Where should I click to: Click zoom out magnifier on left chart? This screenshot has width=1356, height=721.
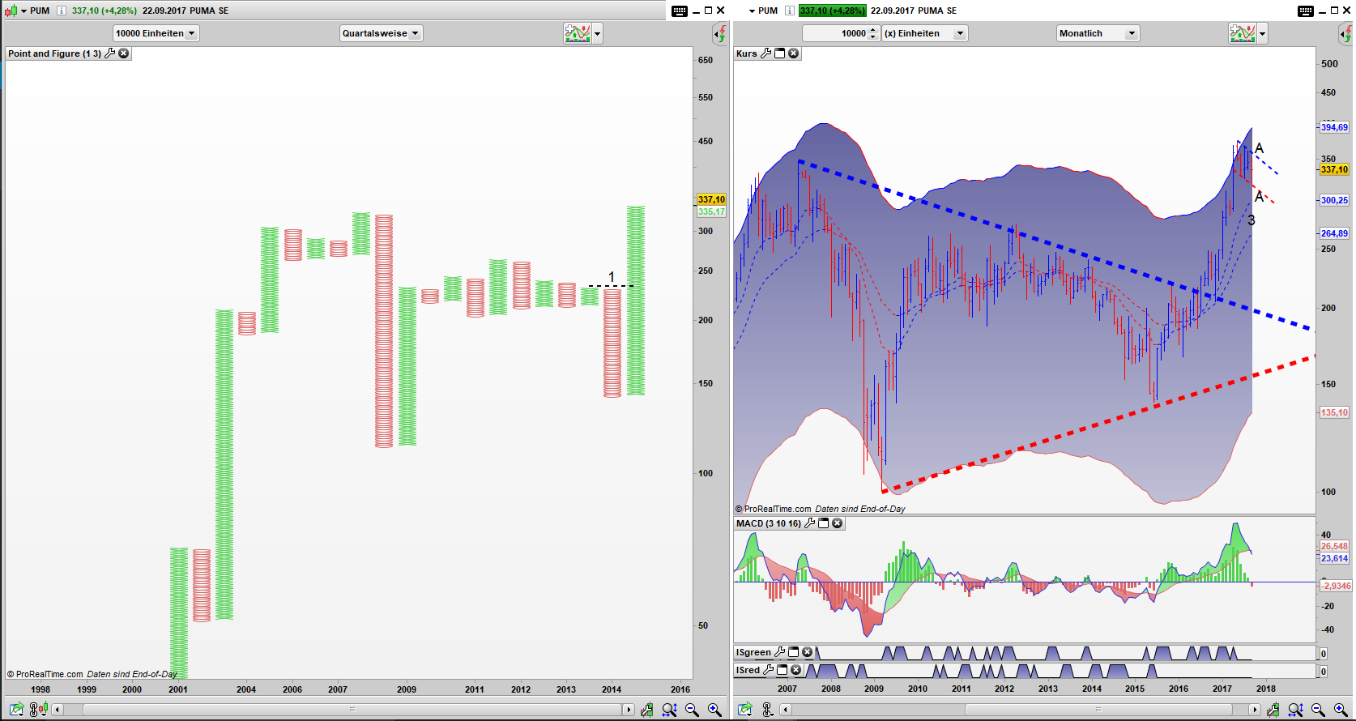692,710
